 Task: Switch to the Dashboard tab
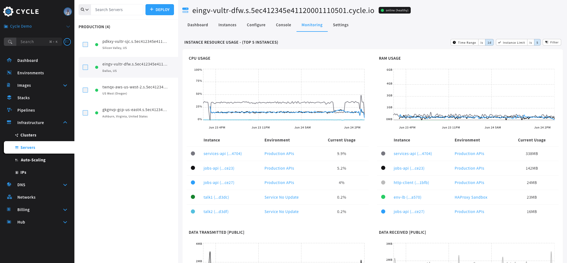[x=198, y=25]
